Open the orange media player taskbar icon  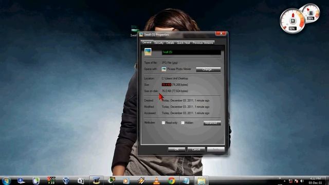(x=126, y=180)
